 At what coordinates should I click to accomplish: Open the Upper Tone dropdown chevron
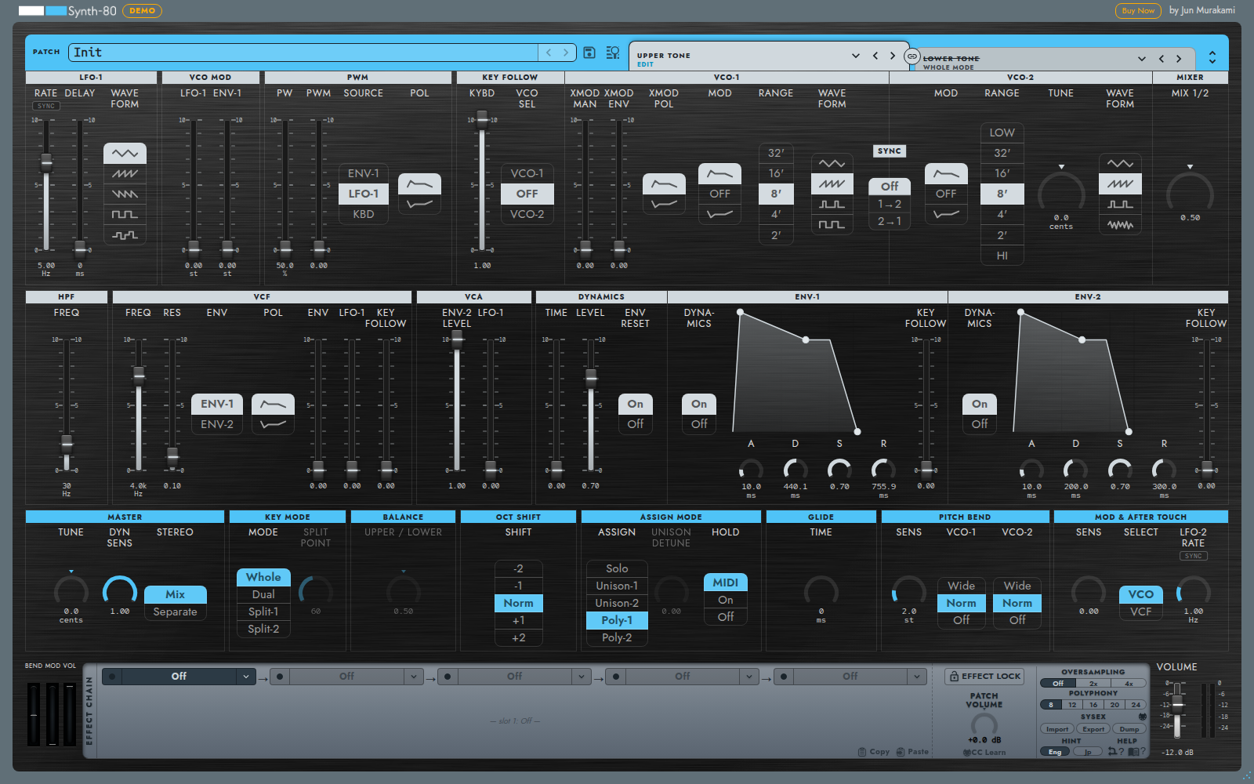855,56
